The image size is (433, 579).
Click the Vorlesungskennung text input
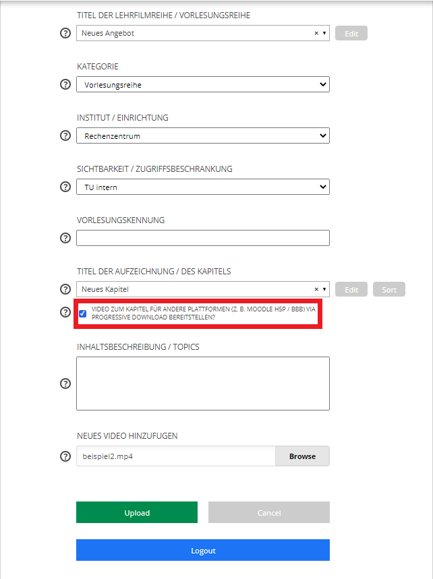coord(202,238)
